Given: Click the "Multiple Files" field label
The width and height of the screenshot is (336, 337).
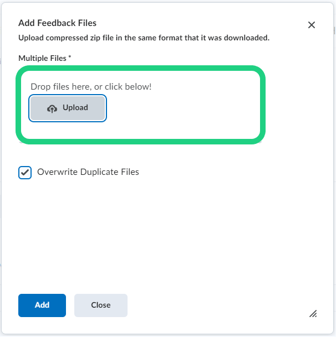Looking at the screenshot, I should [42, 58].
